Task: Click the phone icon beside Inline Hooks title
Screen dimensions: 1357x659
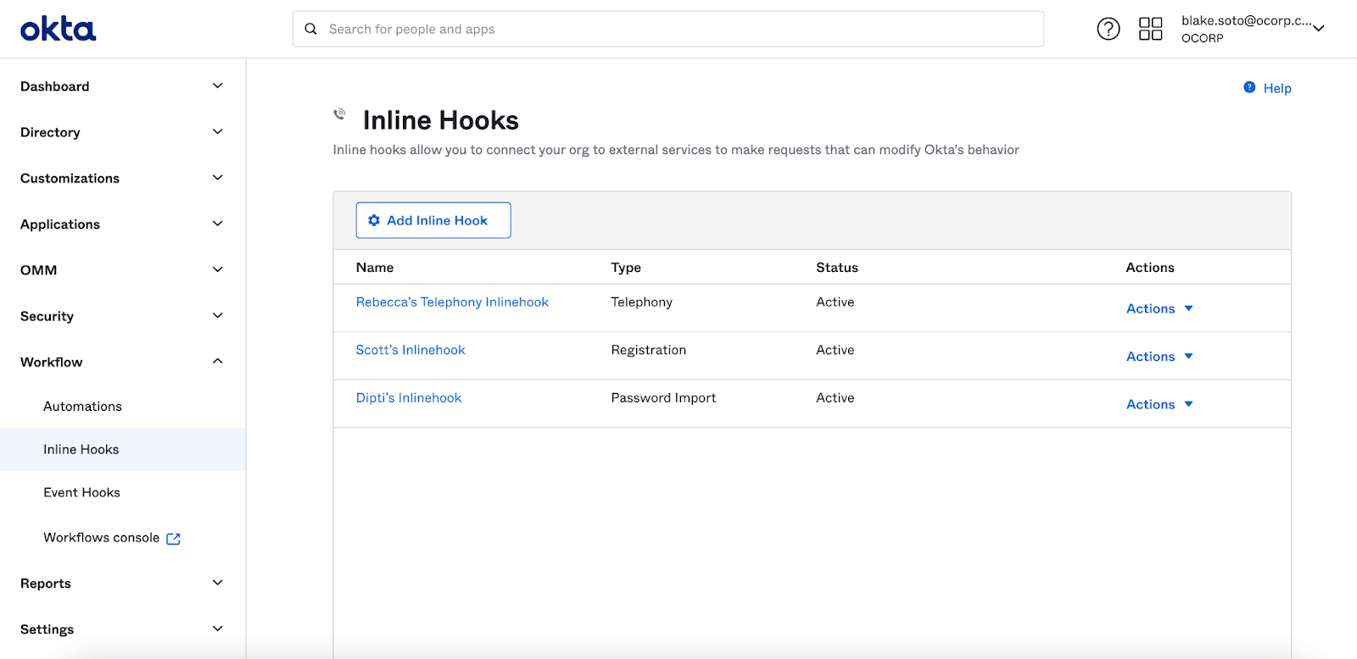Action: click(x=340, y=114)
